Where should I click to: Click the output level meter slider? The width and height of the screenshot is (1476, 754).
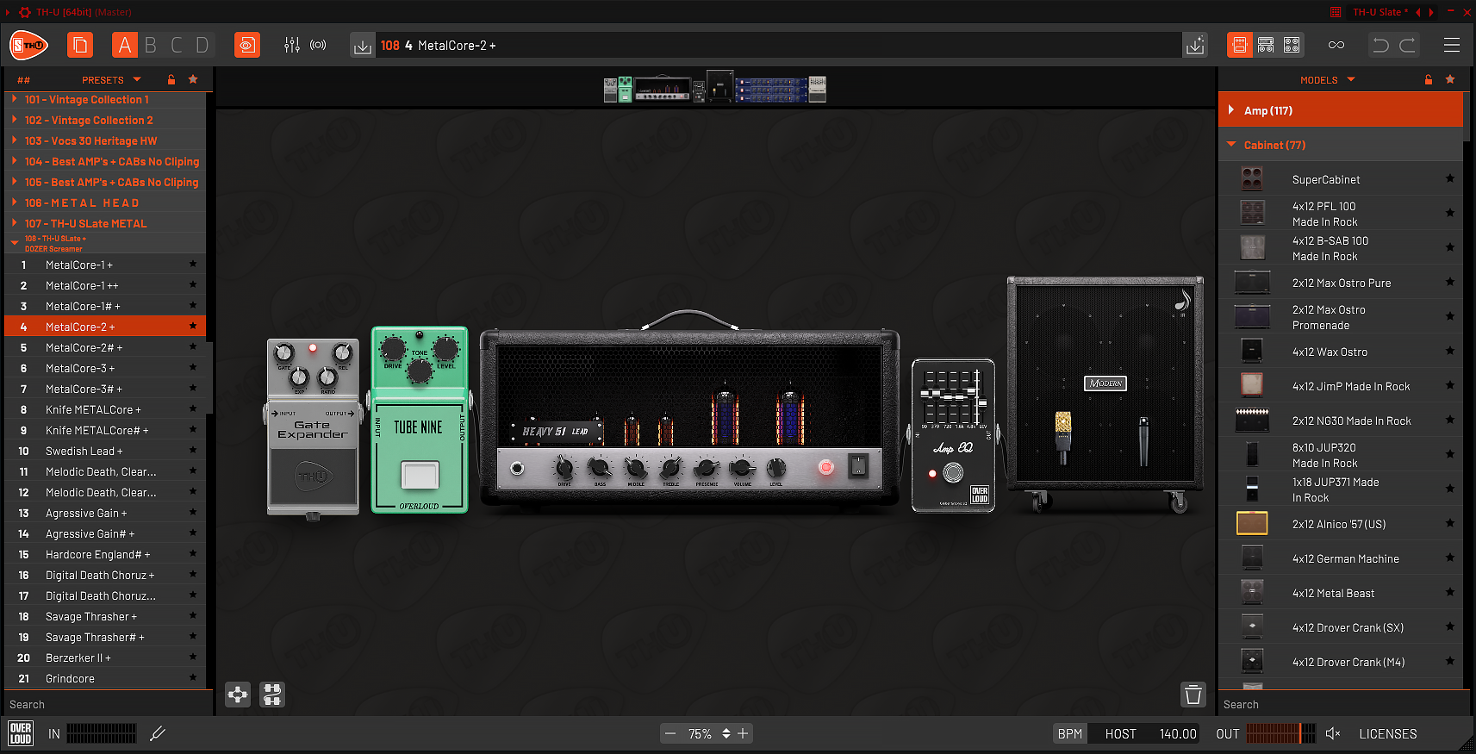(1280, 733)
